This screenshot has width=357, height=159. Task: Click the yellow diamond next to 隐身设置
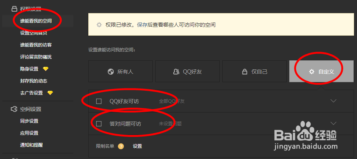pos(46,69)
